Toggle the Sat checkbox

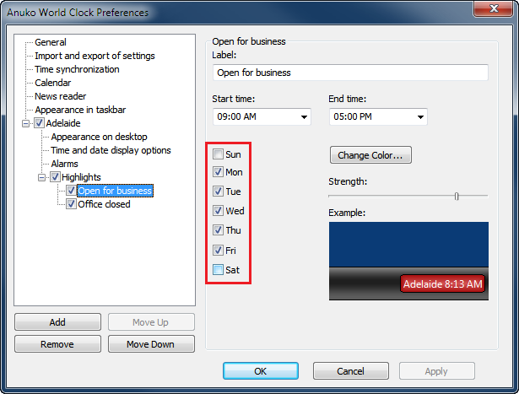[219, 270]
